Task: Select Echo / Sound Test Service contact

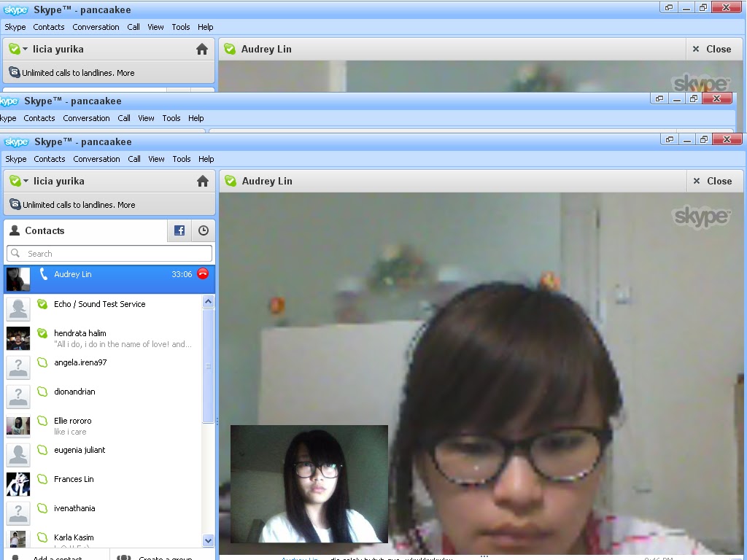Action: 104,308
